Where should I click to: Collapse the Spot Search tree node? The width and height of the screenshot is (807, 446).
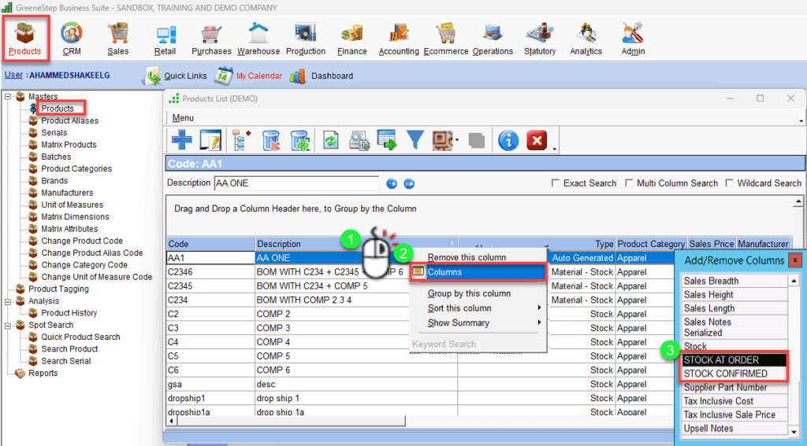(9, 325)
